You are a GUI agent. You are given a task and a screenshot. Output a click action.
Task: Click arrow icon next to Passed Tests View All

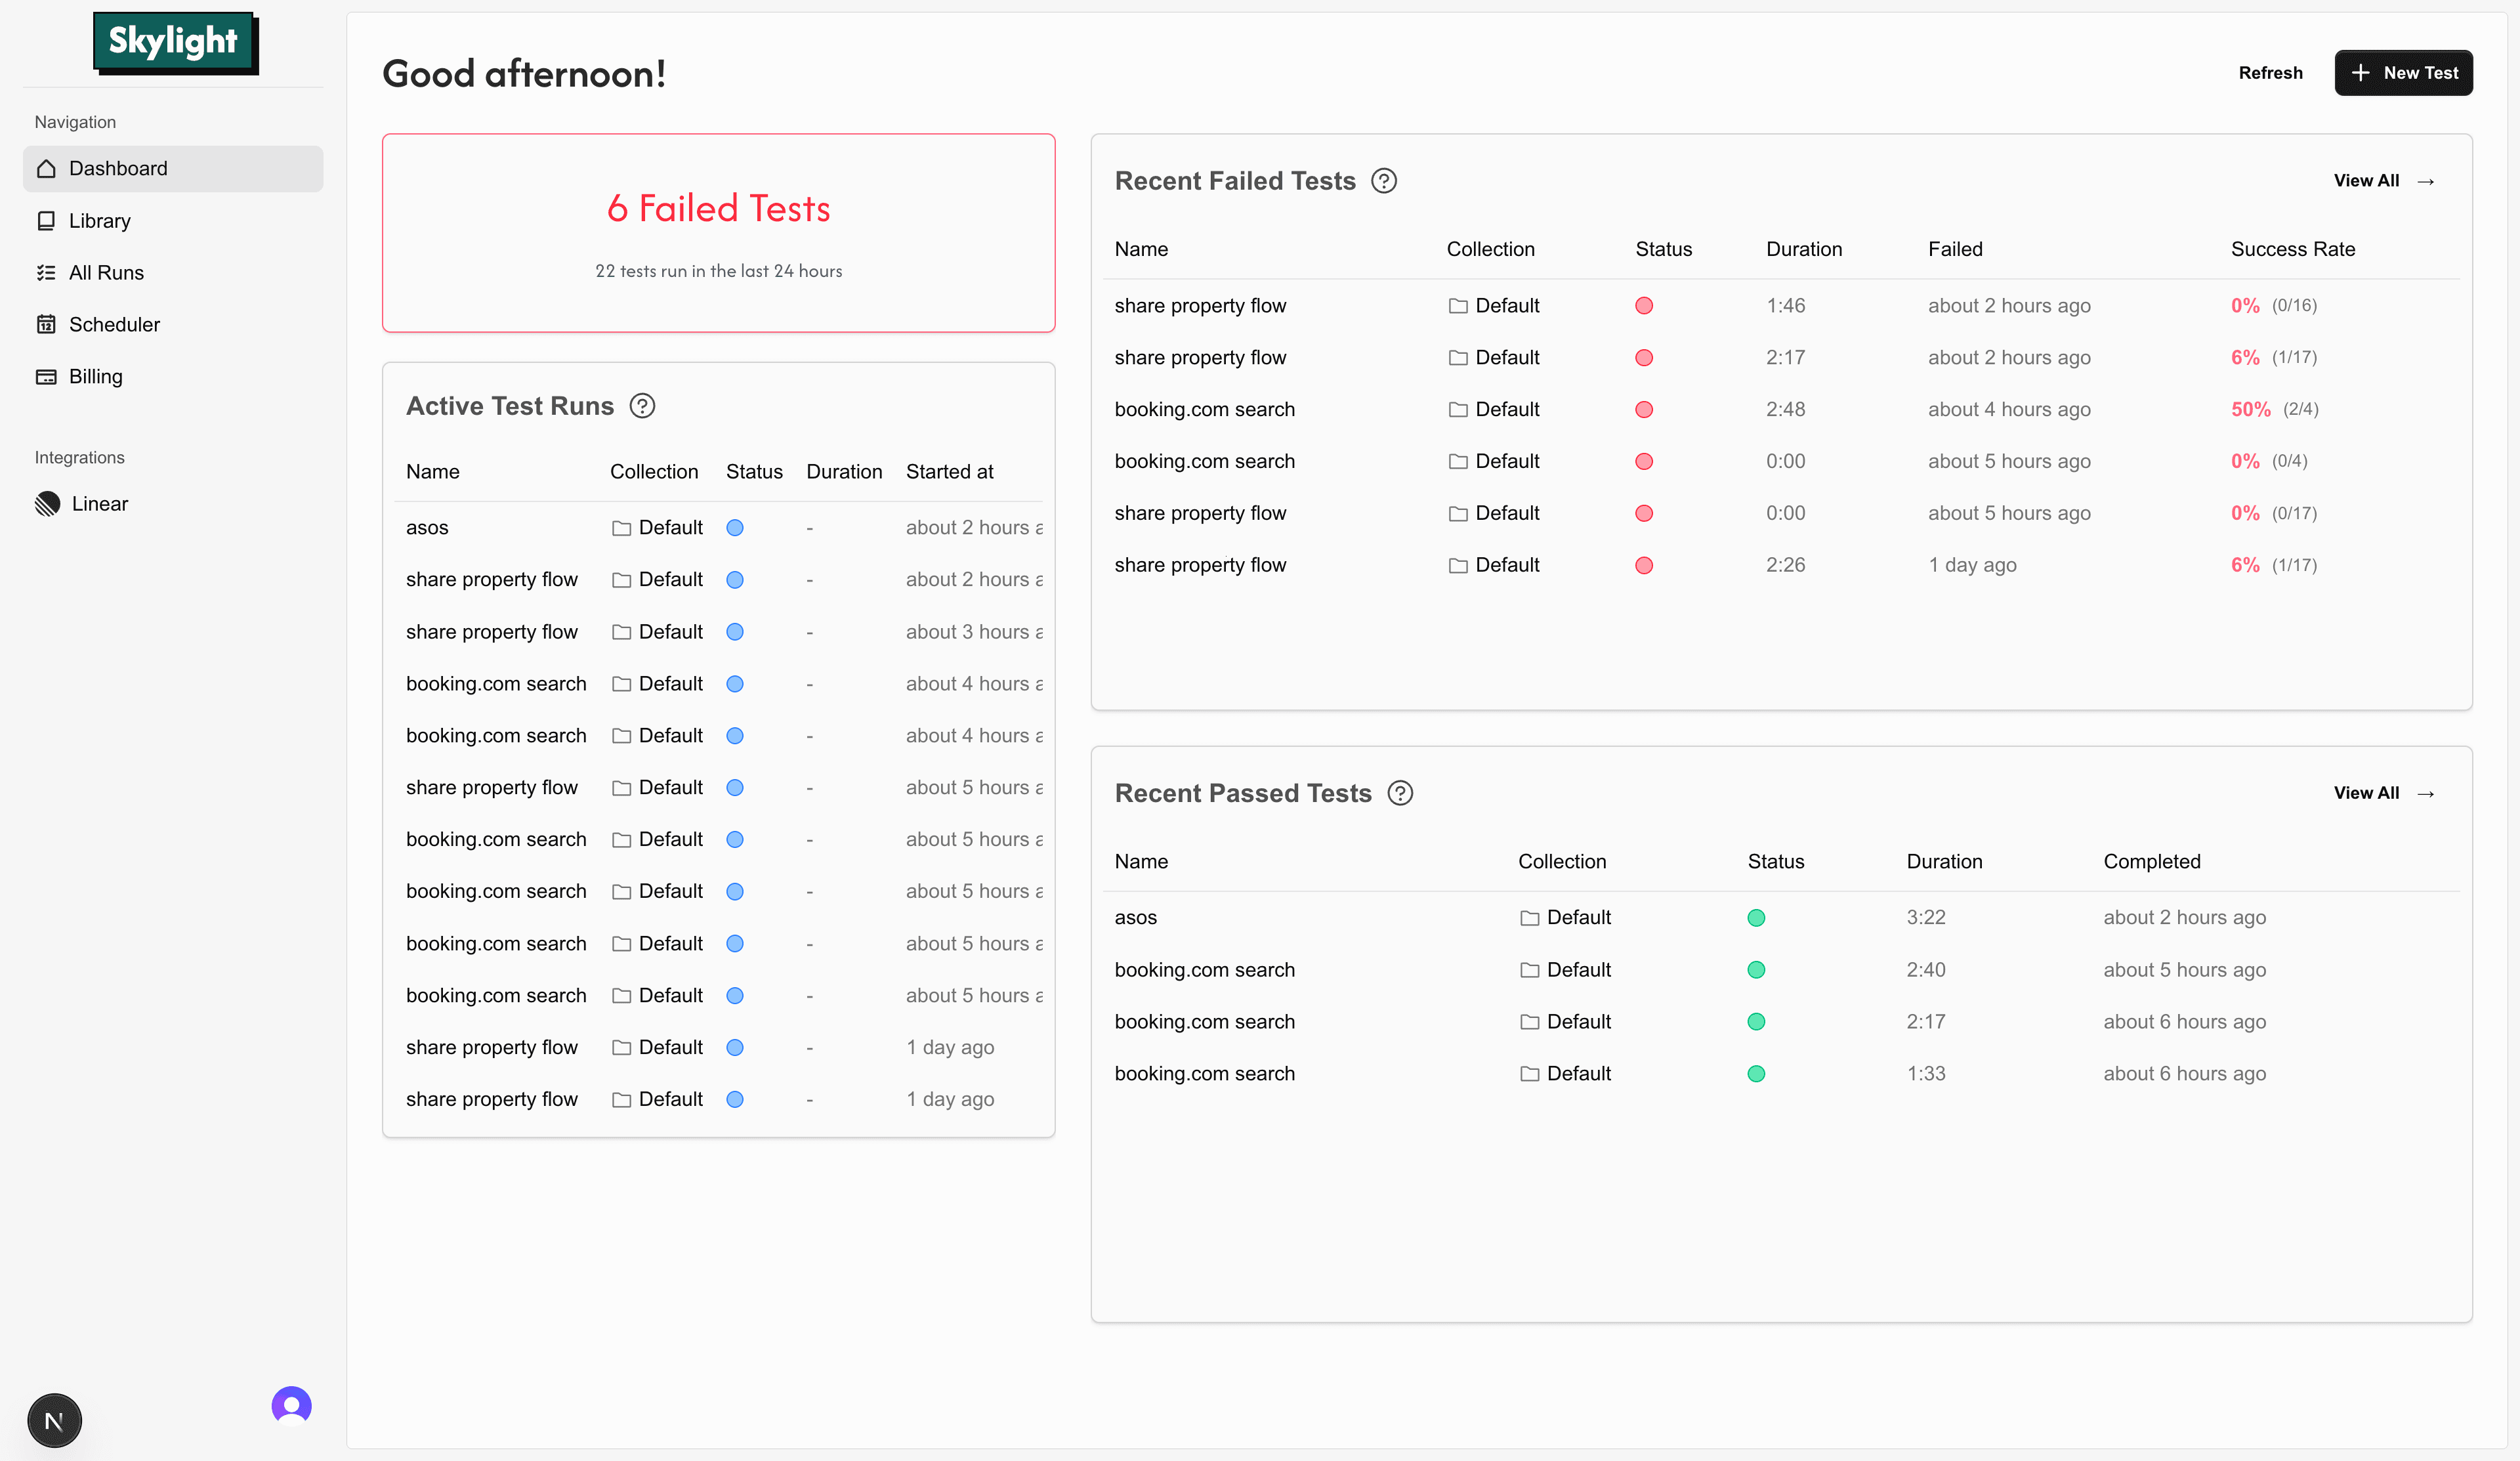tap(2425, 794)
